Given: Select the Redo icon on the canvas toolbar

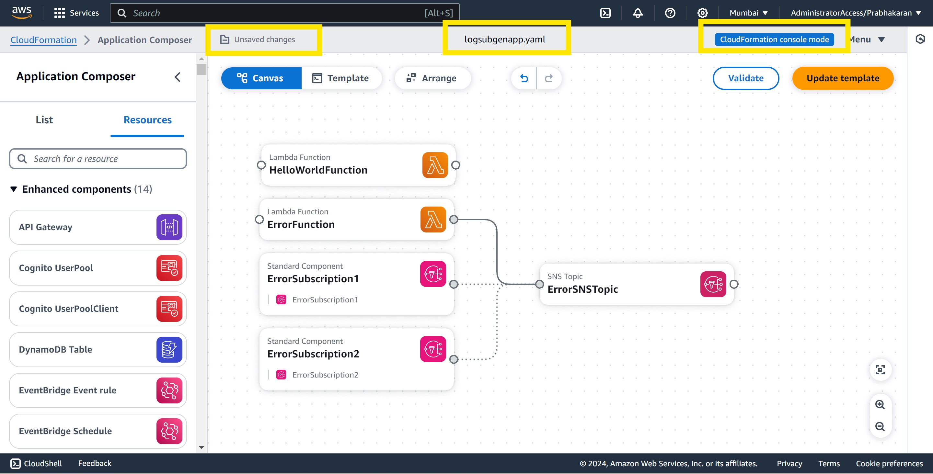Looking at the screenshot, I should (549, 78).
